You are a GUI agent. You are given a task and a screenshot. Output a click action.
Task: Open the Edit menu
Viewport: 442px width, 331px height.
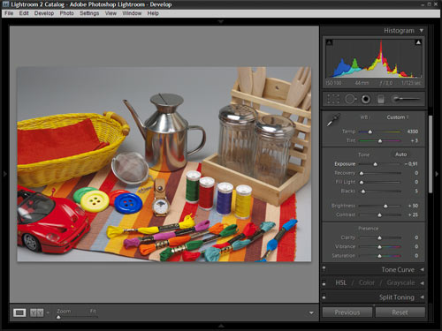click(x=24, y=13)
